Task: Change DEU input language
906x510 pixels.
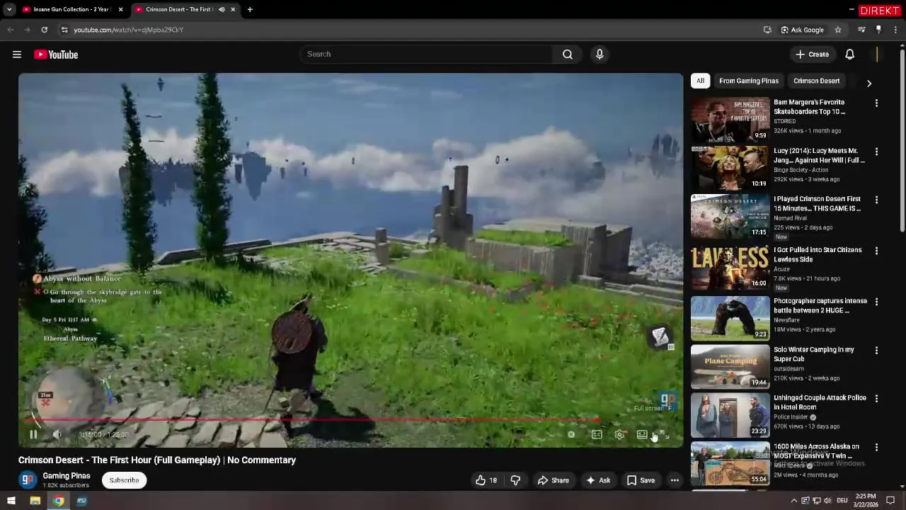Action: 842,501
